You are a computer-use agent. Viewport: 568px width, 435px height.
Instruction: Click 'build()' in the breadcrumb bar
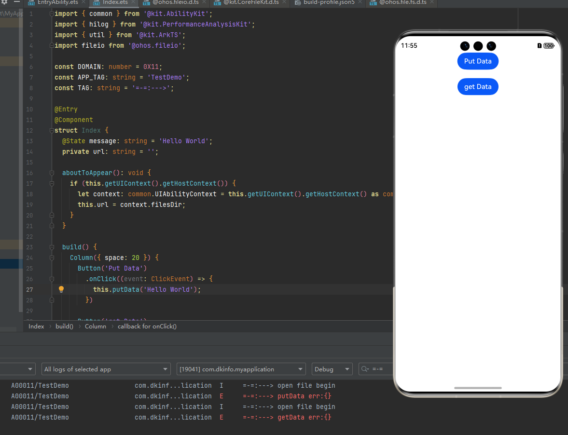tap(64, 326)
